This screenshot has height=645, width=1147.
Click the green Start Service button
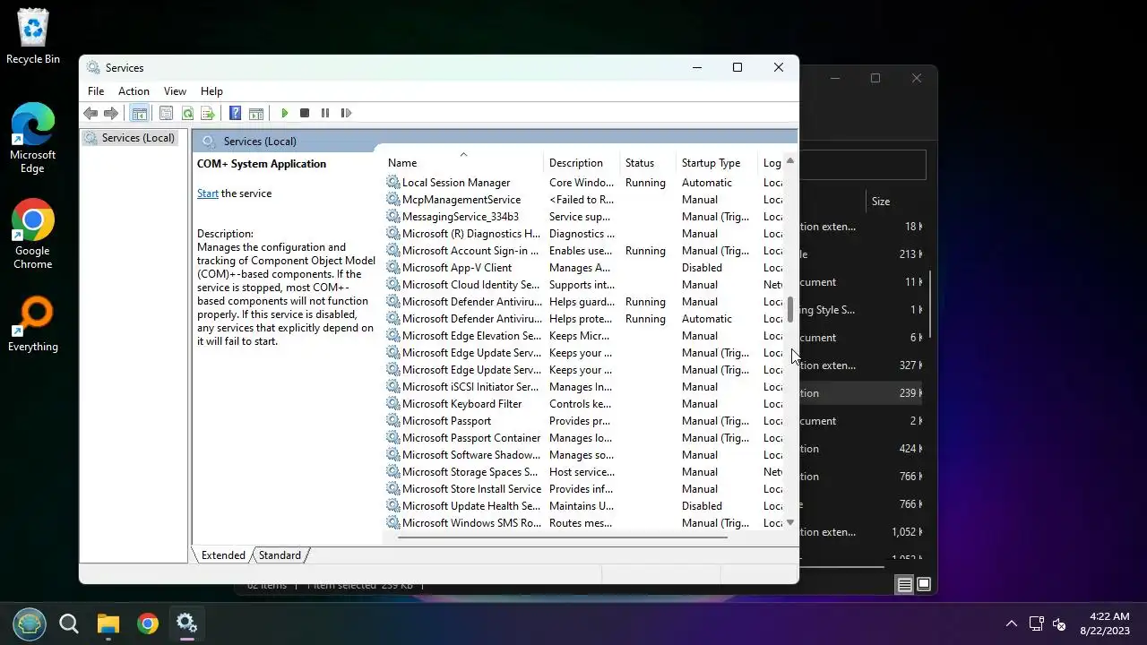(284, 113)
